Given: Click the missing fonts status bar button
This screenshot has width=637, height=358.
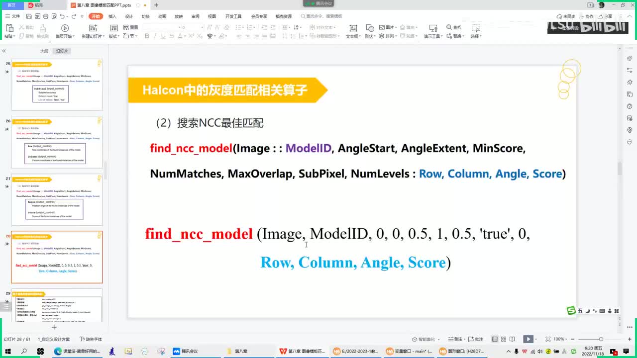Looking at the screenshot, I should 91,339.
